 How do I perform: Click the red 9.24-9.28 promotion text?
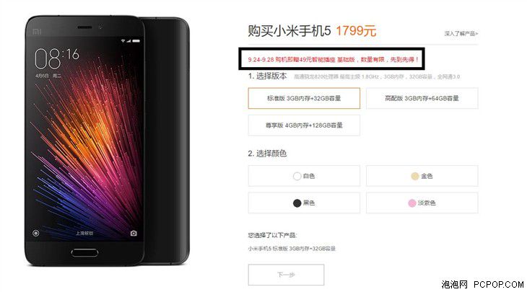(333, 60)
